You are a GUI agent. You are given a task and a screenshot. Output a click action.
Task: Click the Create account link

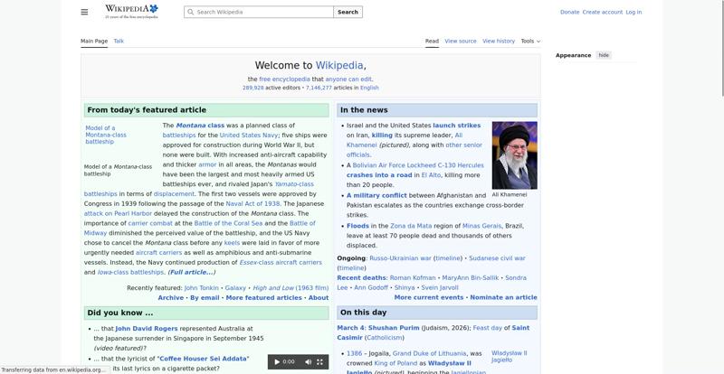tap(602, 12)
